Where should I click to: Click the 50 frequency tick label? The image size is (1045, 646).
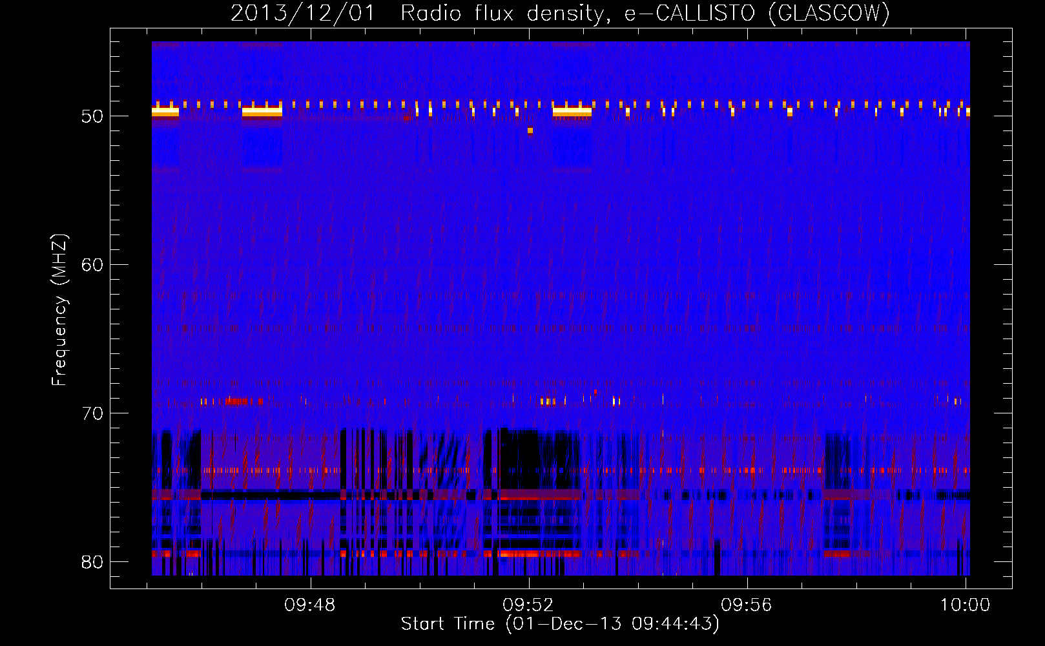click(x=92, y=116)
